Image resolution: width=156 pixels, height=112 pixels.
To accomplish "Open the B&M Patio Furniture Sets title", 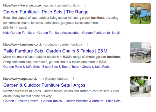I will click(55, 51).
